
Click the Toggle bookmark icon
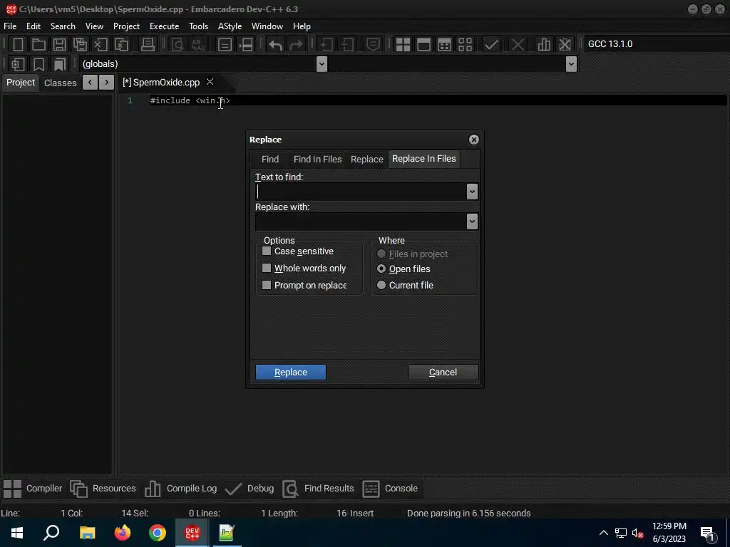click(x=38, y=64)
